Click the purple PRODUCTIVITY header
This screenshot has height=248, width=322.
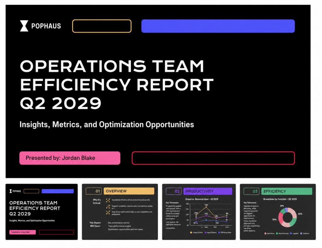(208, 191)
